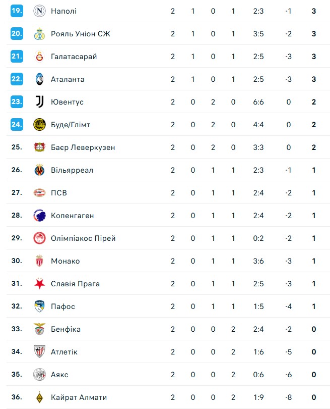This screenshot has height=409, width=330.
Task: Open the Ювентус logo icon
Action: pos(39,102)
